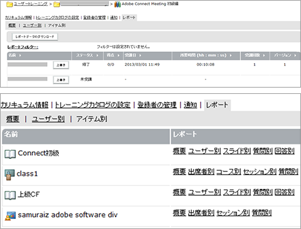Sort by the 得点 column arrow
The image size is (301, 229).
tap(119, 56)
